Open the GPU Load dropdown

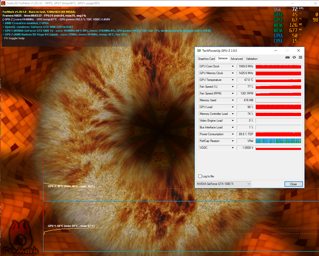point(233,107)
